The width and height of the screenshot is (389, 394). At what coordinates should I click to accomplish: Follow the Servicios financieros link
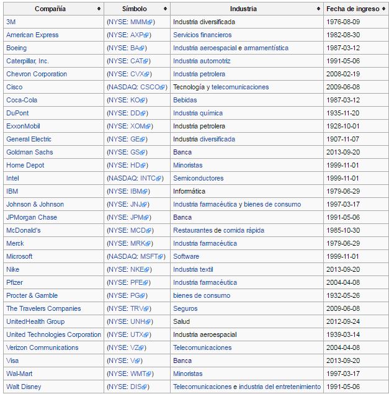pyautogui.click(x=202, y=35)
